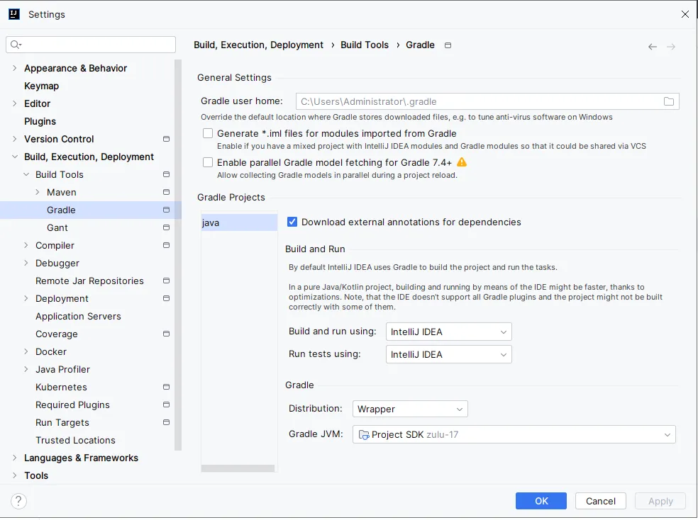Enable parallel Gradle model fetching checkbox
This screenshot has height=520, width=698.
point(207,162)
